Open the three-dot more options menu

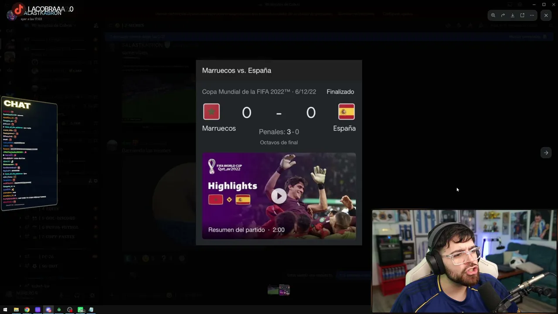[532, 15]
